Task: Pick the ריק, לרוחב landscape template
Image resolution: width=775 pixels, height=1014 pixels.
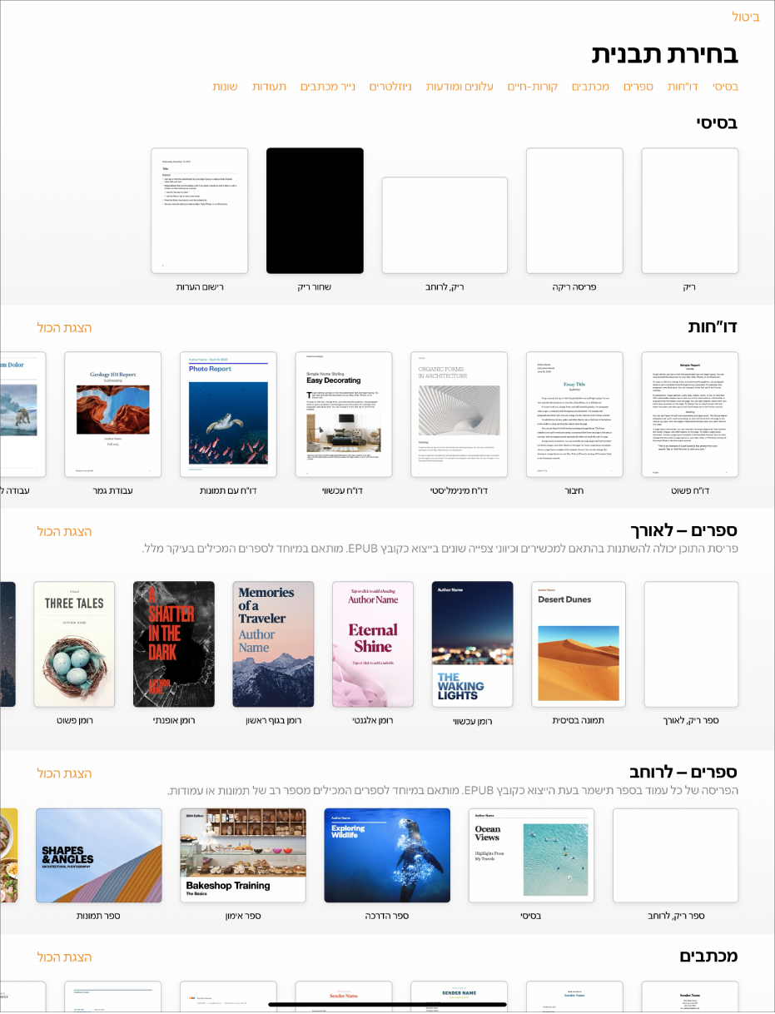Action: coord(445,225)
